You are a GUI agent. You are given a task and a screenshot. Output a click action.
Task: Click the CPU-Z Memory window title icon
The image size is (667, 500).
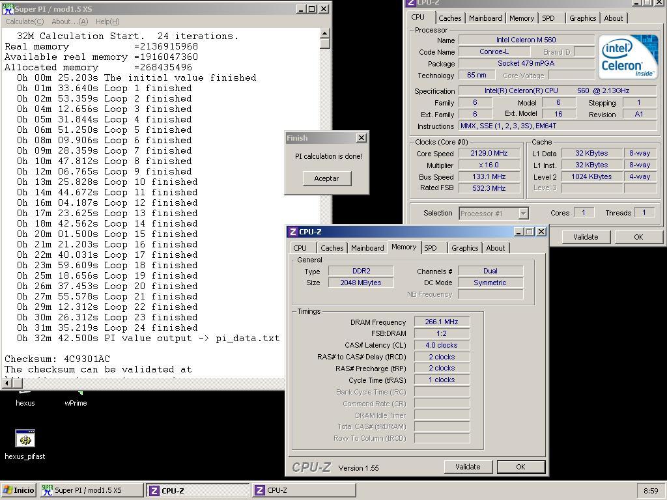click(292, 232)
